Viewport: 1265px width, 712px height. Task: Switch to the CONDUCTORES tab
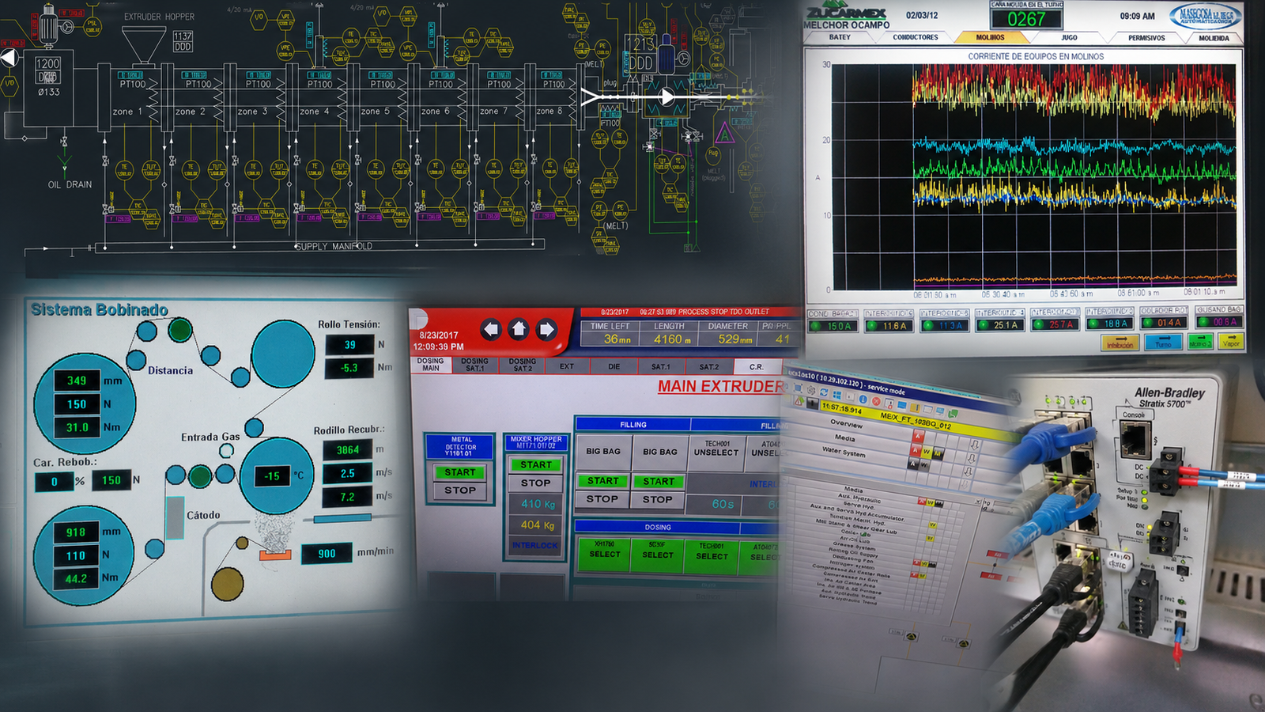coord(916,37)
